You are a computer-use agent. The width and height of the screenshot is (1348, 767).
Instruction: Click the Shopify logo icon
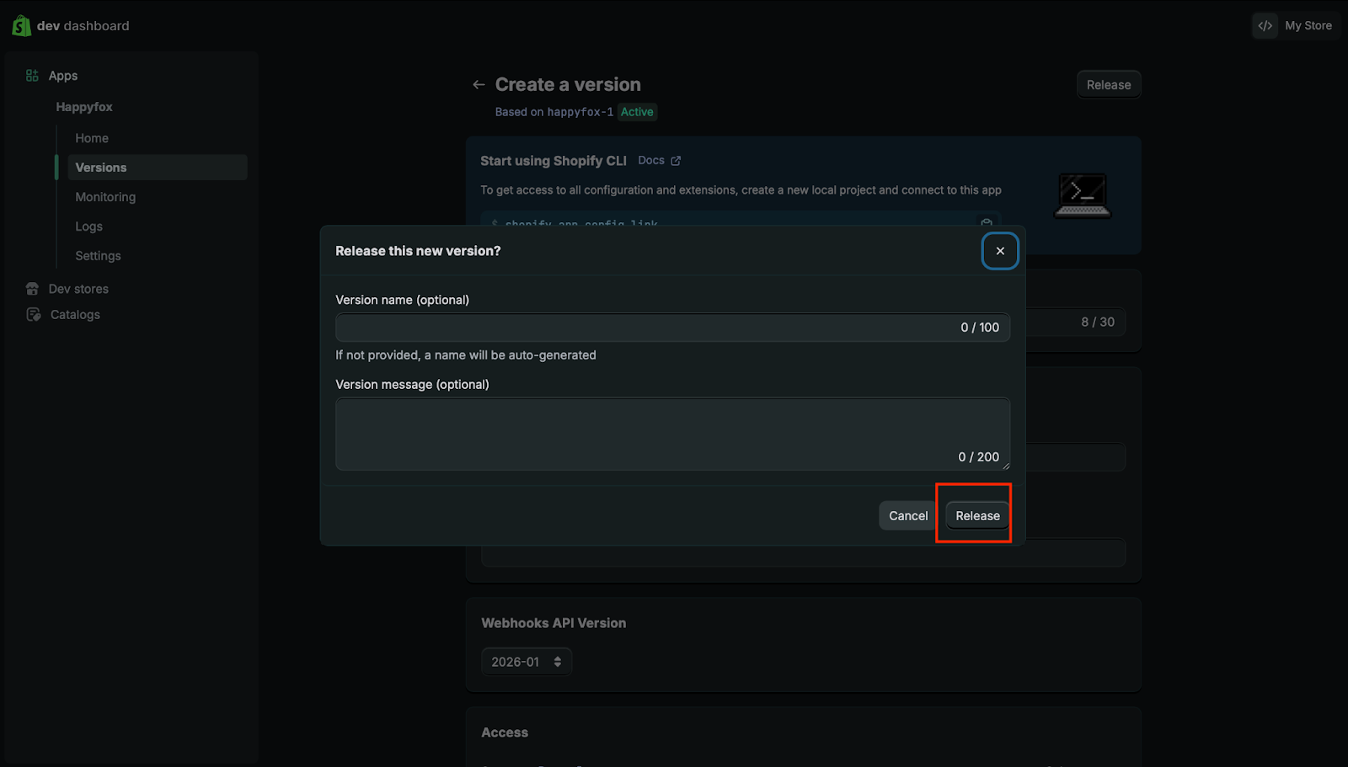21,26
